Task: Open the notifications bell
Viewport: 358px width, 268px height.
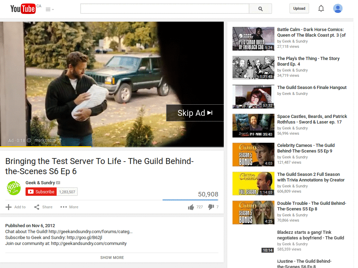Action: coord(321,8)
